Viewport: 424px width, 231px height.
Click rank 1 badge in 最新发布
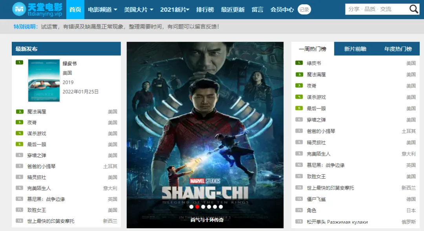point(20,63)
